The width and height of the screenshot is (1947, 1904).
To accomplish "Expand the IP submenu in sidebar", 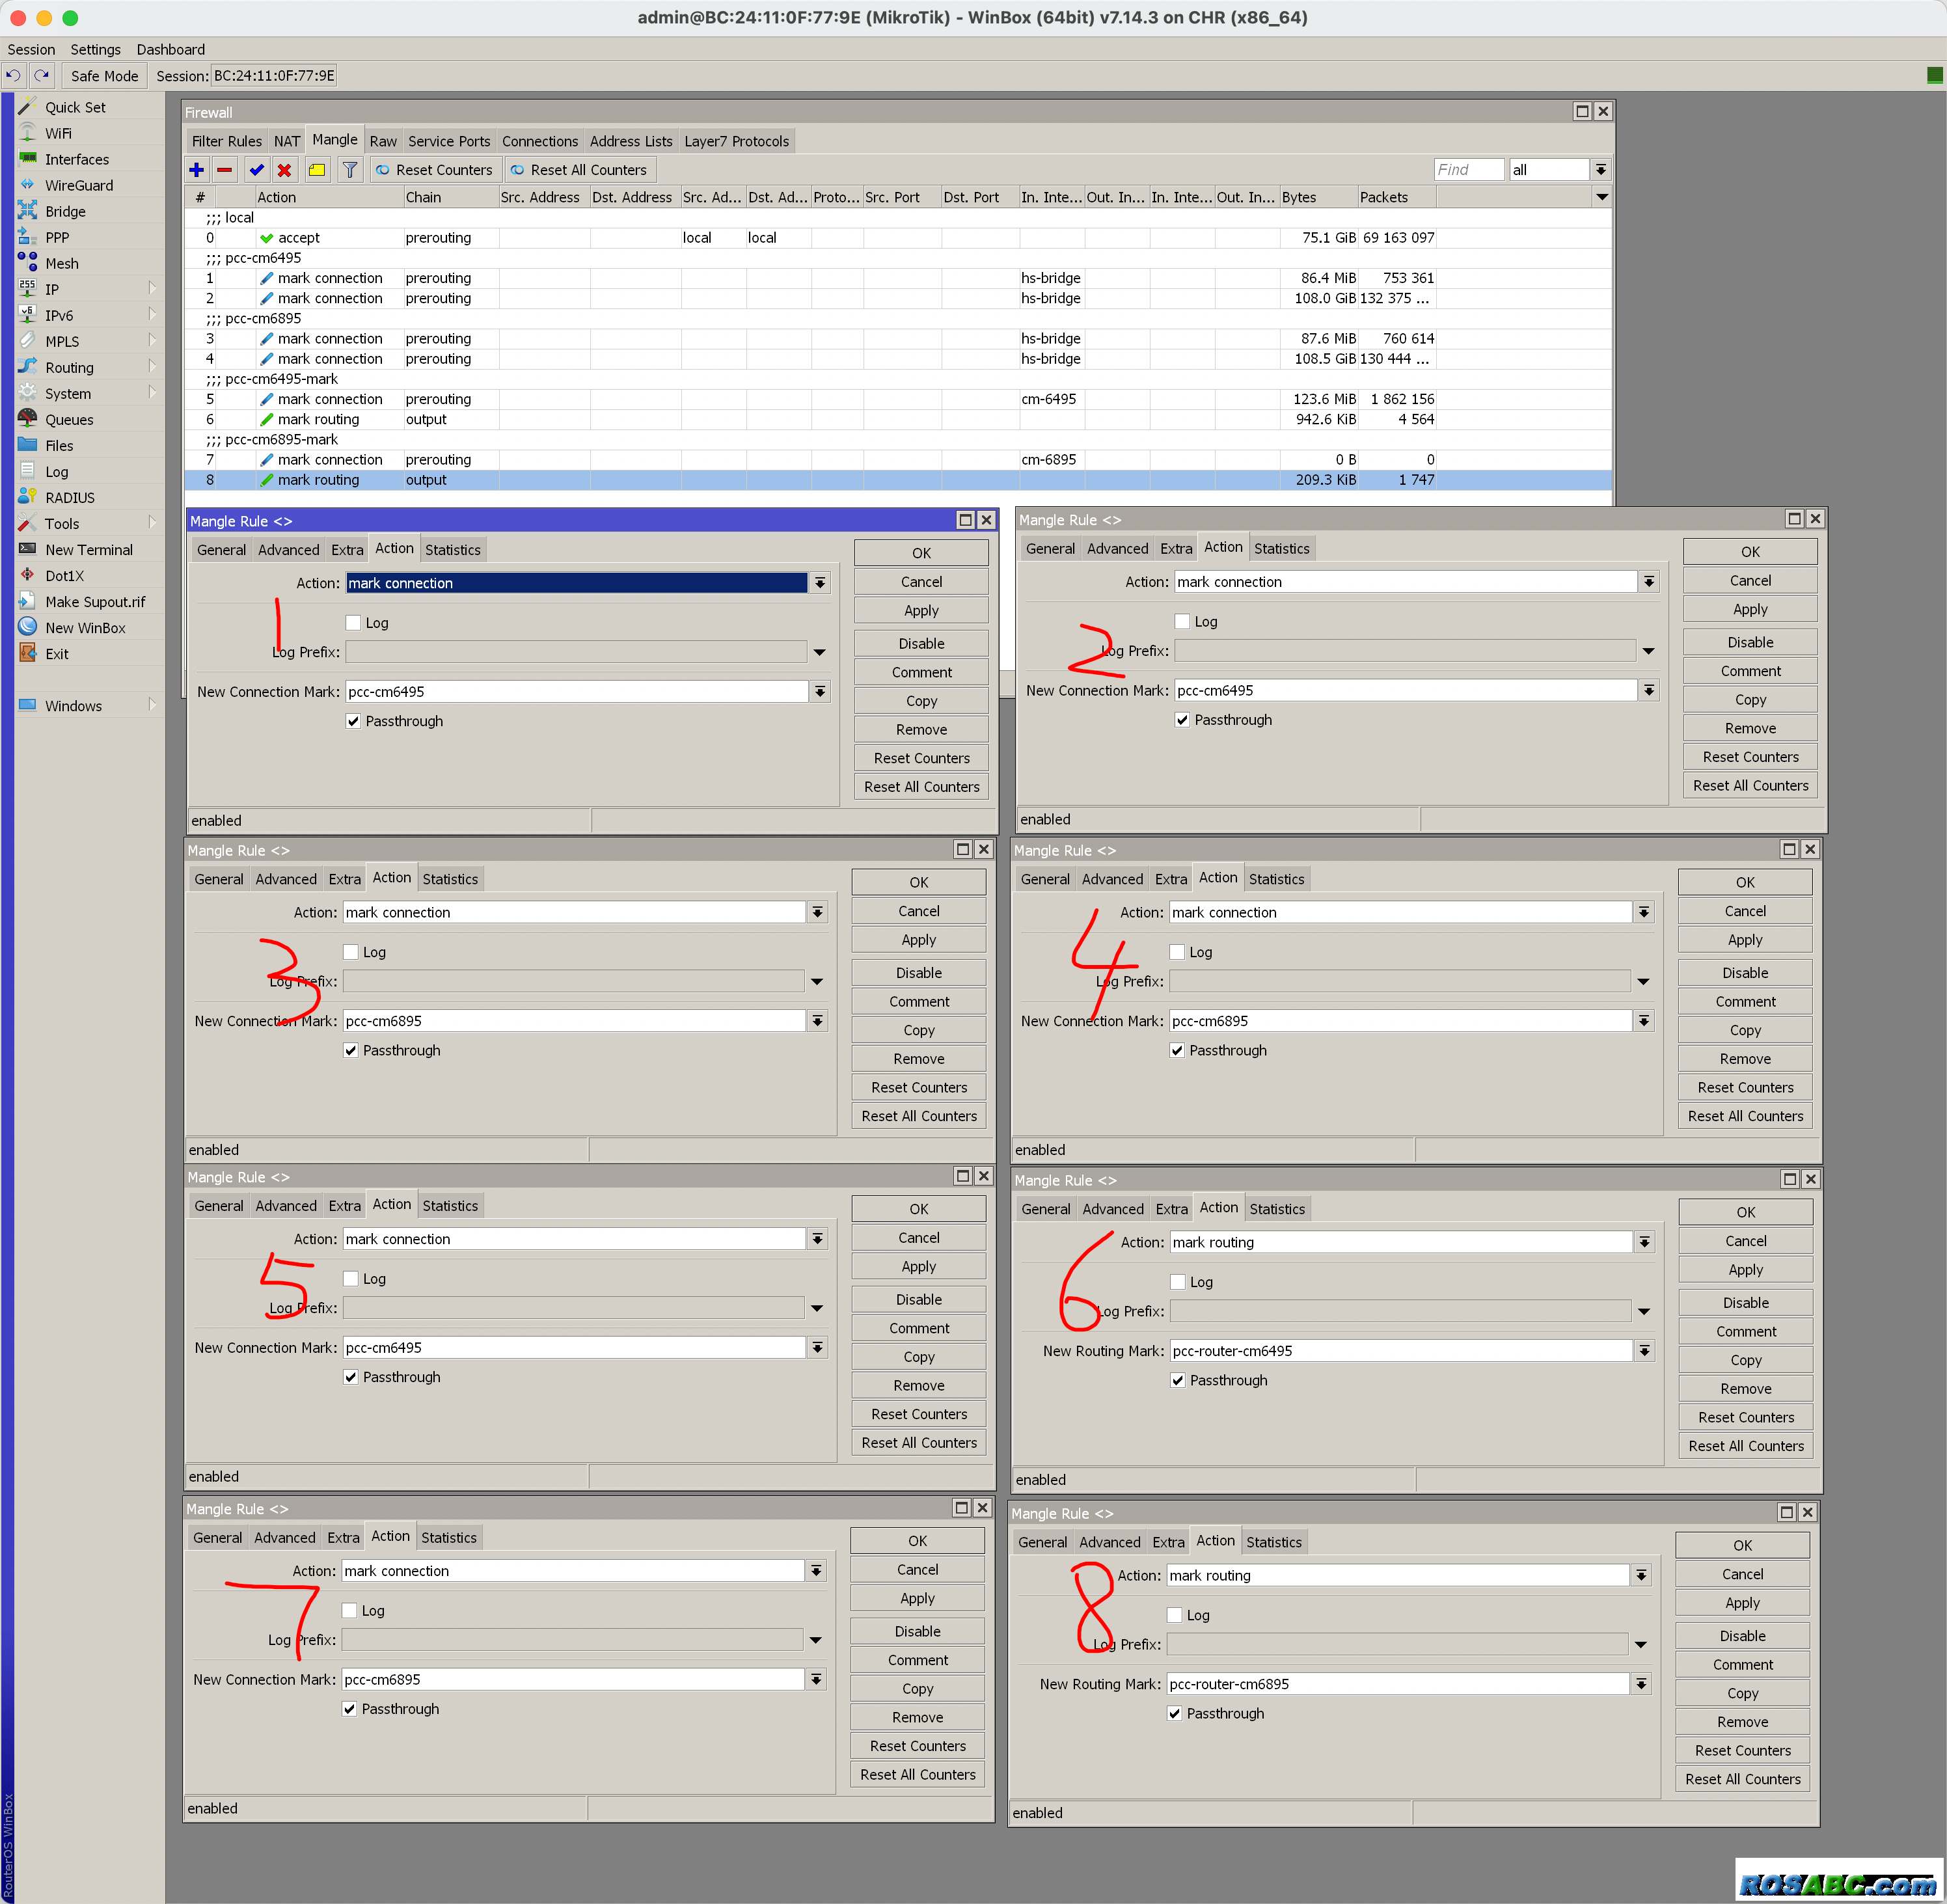I will pos(153,289).
